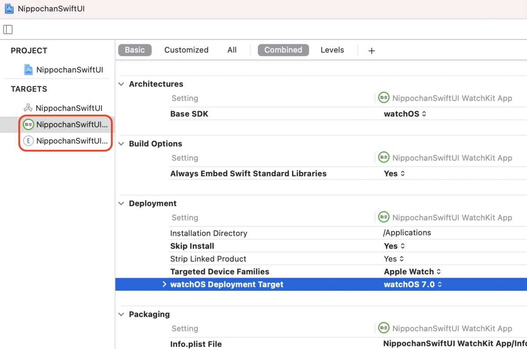This screenshot has height=349, width=527.
Task: Switch filter to Basic build settings
Action: [135, 50]
